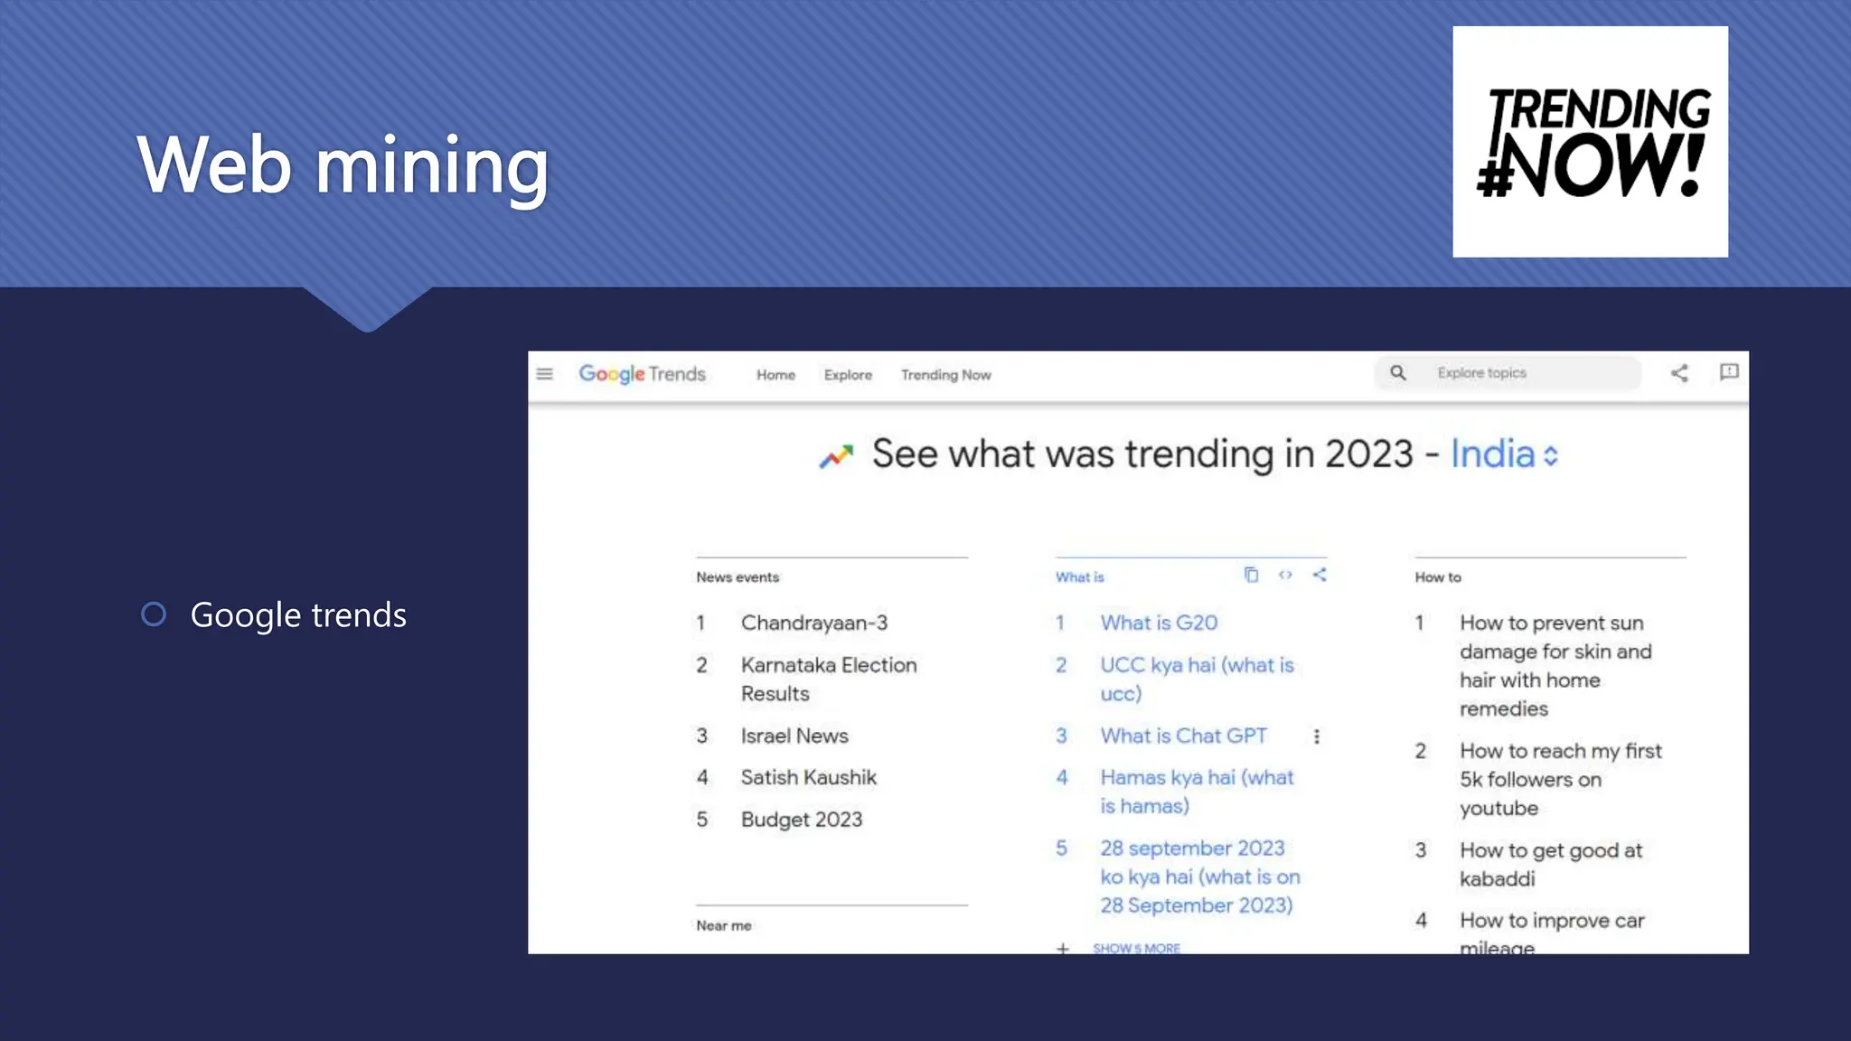Click the News events heading
The image size is (1851, 1041).
738,577
